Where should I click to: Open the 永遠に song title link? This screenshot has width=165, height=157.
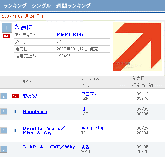[24, 27]
